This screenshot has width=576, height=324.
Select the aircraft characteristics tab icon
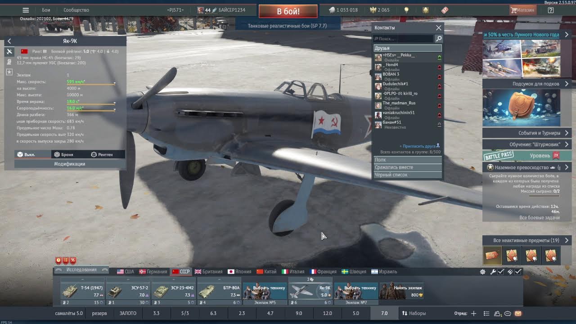[x=9, y=52]
